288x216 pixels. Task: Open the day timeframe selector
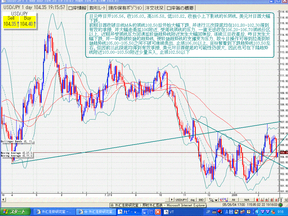click(x=192, y=200)
